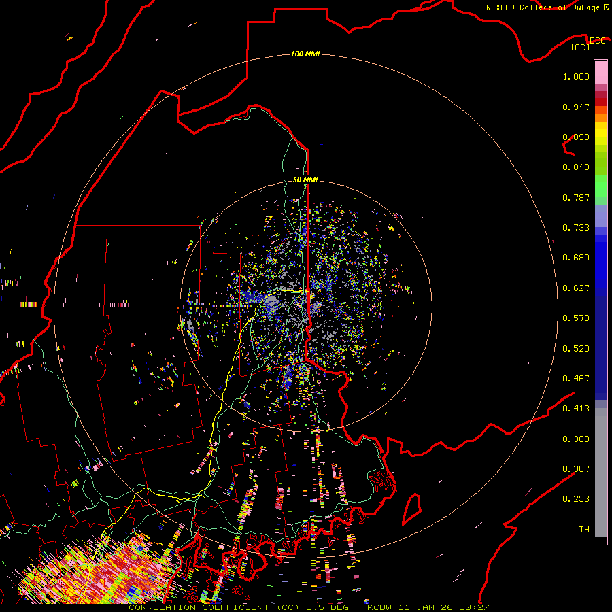The width and height of the screenshot is (612, 612).
Task: Click the 1.000 legend value
Action: coord(576,76)
